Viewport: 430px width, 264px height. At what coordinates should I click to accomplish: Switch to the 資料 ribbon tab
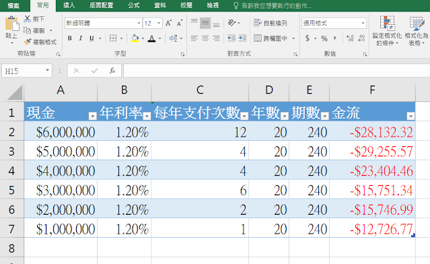click(160, 5)
